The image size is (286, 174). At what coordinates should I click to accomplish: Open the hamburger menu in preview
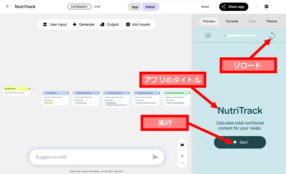[208, 35]
